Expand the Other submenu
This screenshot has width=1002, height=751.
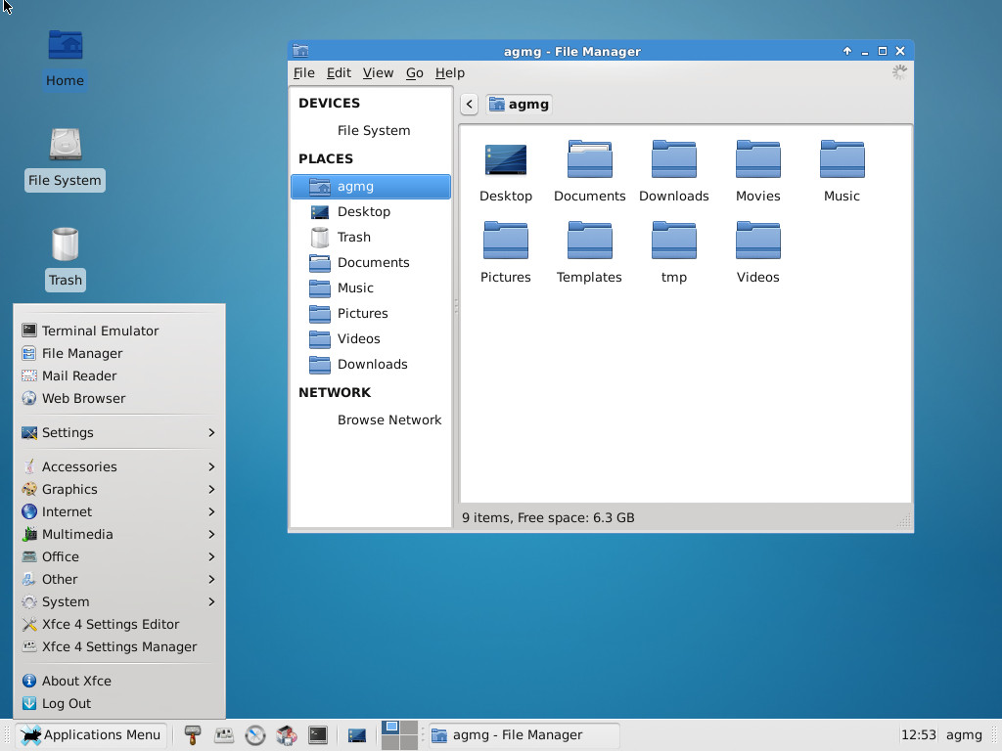tap(119, 579)
